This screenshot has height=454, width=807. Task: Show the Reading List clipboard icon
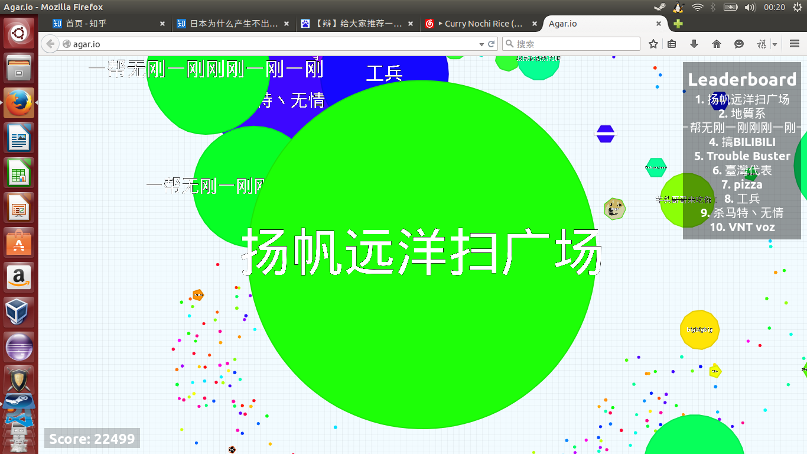tap(673, 44)
